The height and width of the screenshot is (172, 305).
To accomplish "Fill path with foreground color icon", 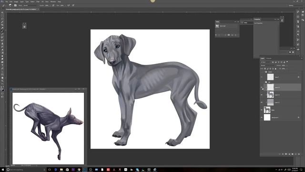I will tap(216, 35).
